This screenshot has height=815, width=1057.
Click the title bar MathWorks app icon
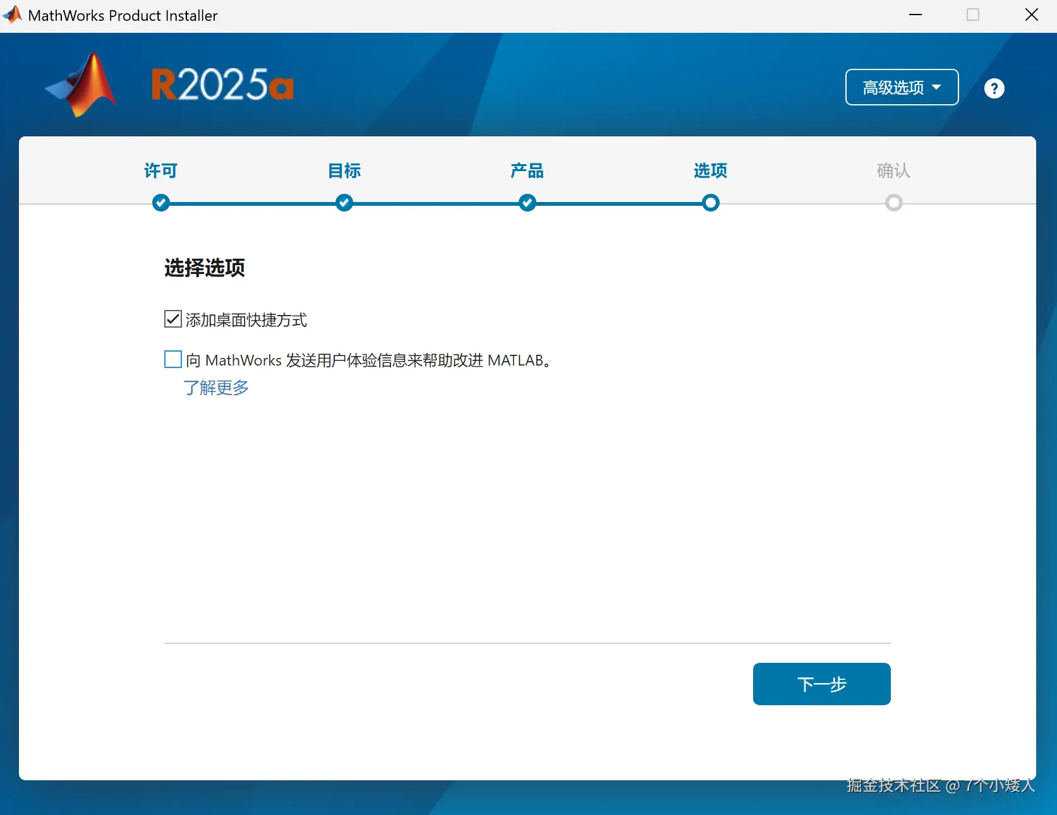(x=13, y=15)
